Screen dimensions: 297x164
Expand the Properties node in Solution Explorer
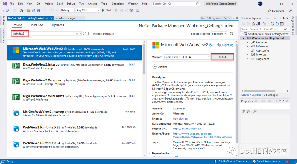coord(247,42)
